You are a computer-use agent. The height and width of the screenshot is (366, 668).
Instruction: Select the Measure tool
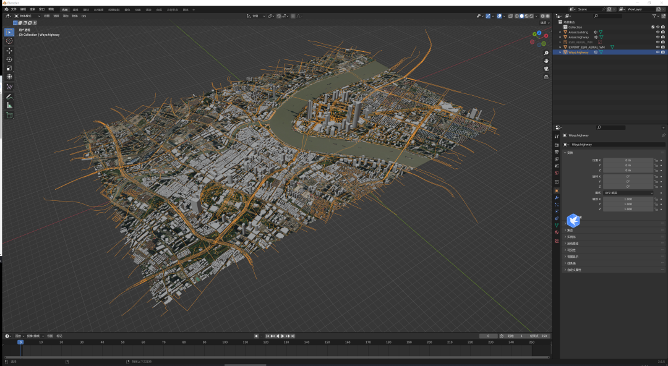point(9,106)
